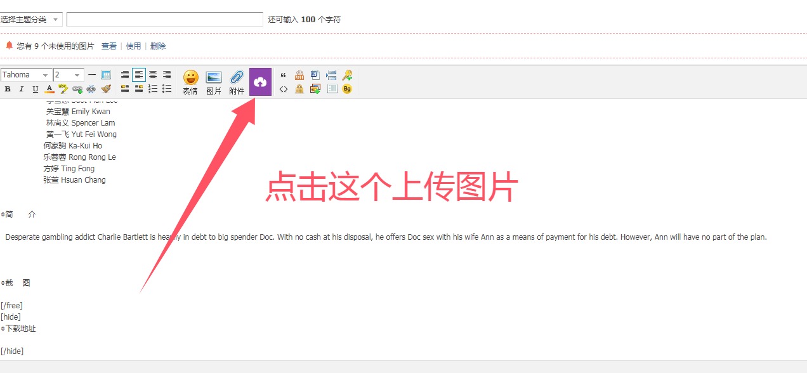
Task: Open the Tahoma font family dropdown
Action: 27,75
